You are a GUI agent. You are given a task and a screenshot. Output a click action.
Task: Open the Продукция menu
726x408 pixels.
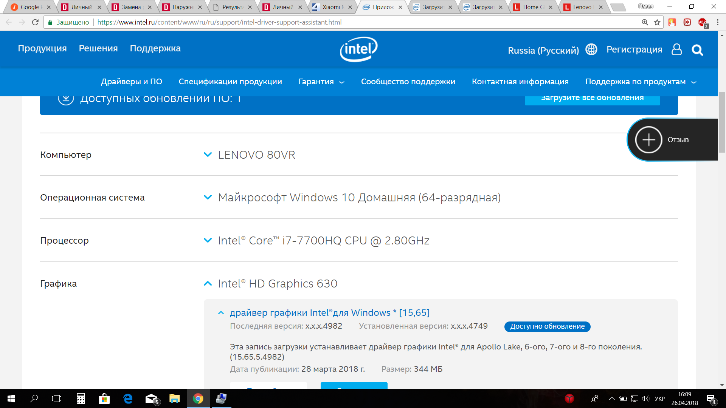pyautogui.click(x=42, y=48)
